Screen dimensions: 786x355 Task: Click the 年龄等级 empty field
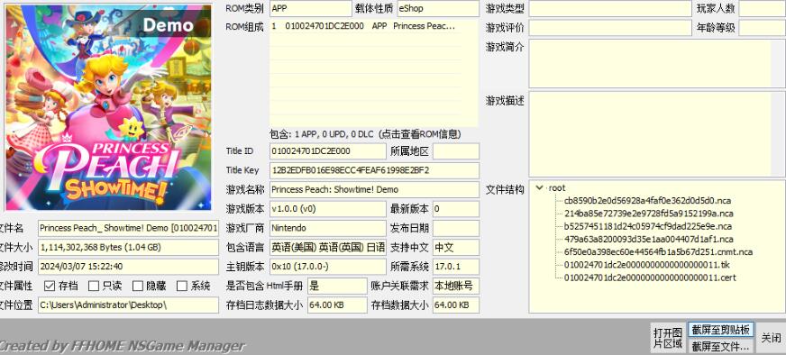tap(762, 28)
